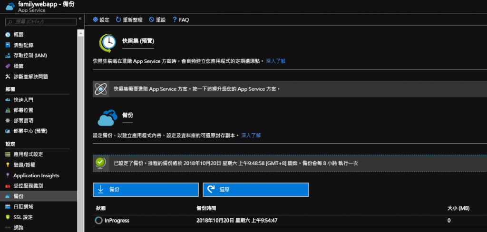Click the blue 還原 restore button
The width and height of the screenshot is (487, 232).
pyautogui.click(x=256, y=190)
